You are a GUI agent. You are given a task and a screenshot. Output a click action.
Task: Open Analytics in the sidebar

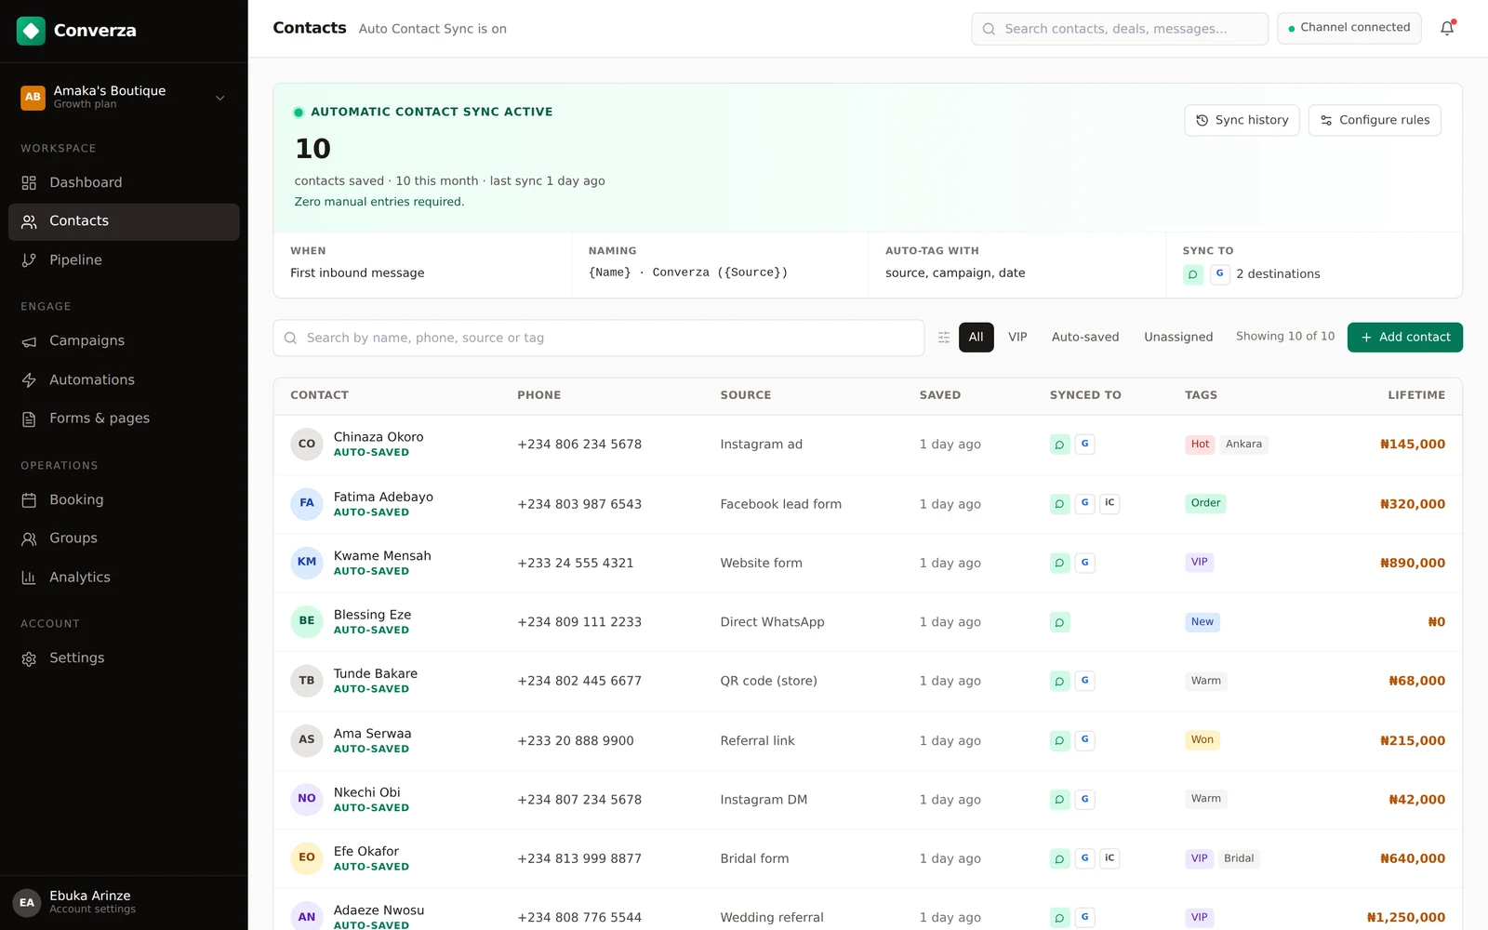pos(124,578)
